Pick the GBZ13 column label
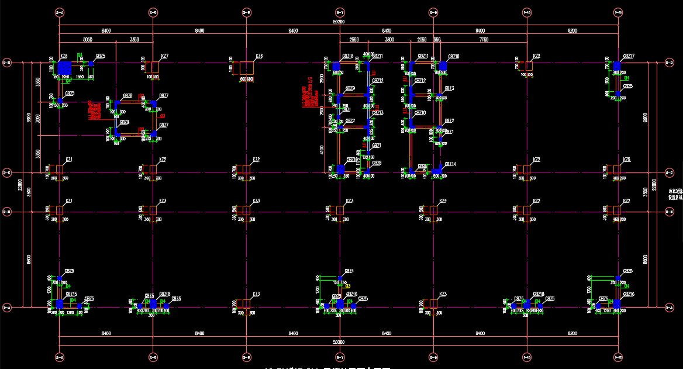683x369 pixels. [x=378, y=113]
